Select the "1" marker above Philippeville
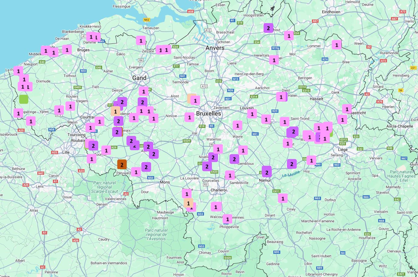418x277 pixels. 227,219
